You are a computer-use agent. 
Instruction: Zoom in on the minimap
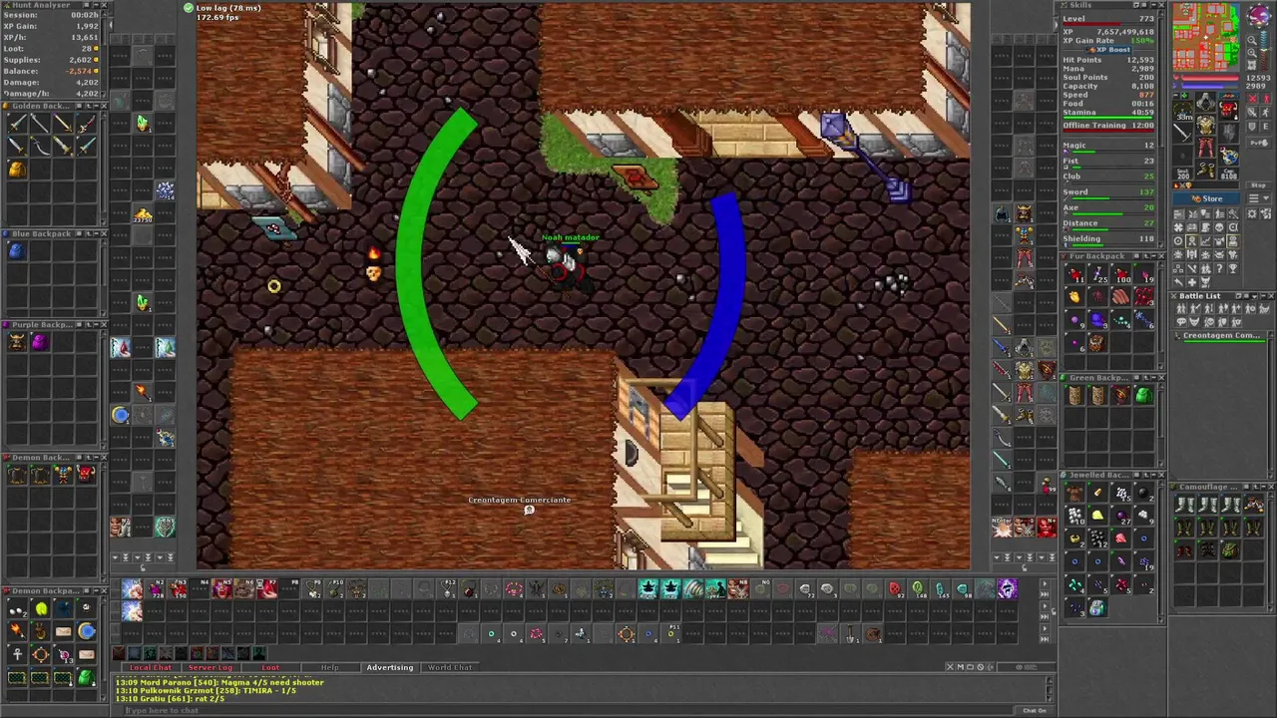pos(1252,52)
